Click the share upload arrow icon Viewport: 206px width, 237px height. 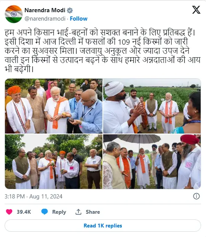[78, 212]
